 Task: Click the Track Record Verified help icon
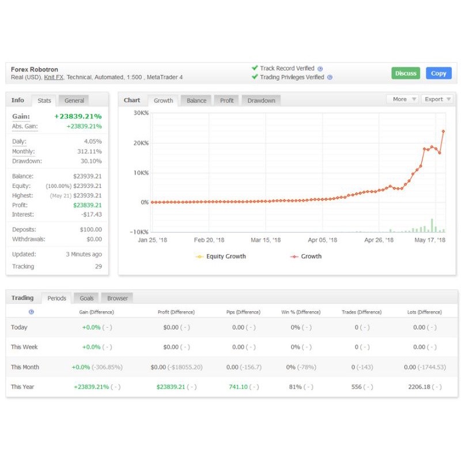pyautogui.click(x=320, y=68)
